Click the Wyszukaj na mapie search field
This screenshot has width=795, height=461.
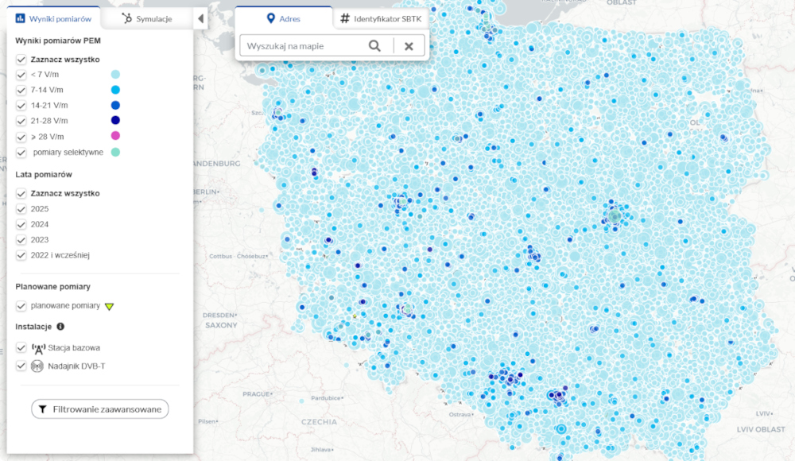302,45
